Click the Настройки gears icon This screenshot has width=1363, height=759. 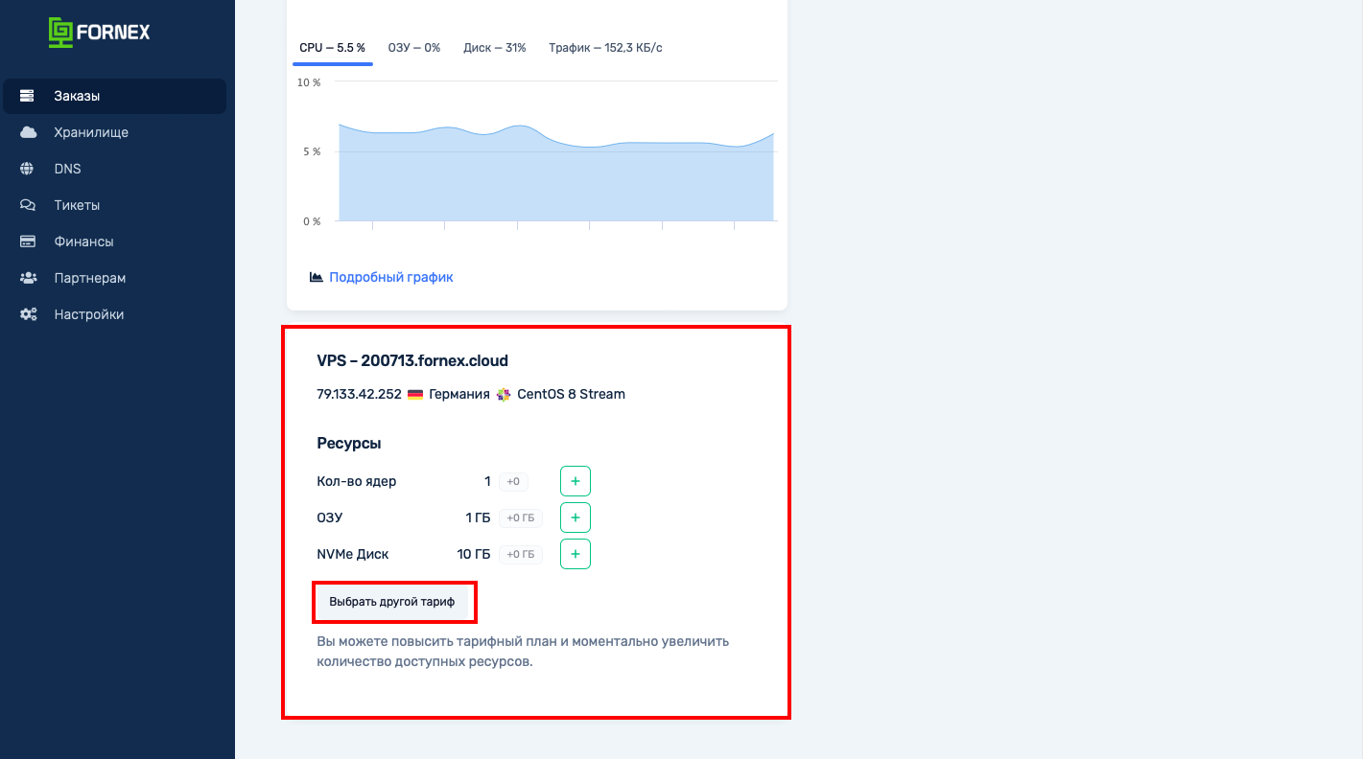pyautogui.click(x=29, y=314)
